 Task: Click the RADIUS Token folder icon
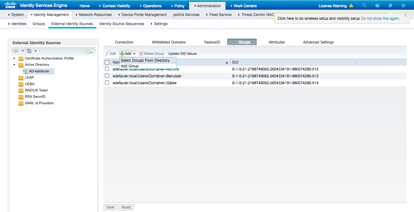point(21,90)
